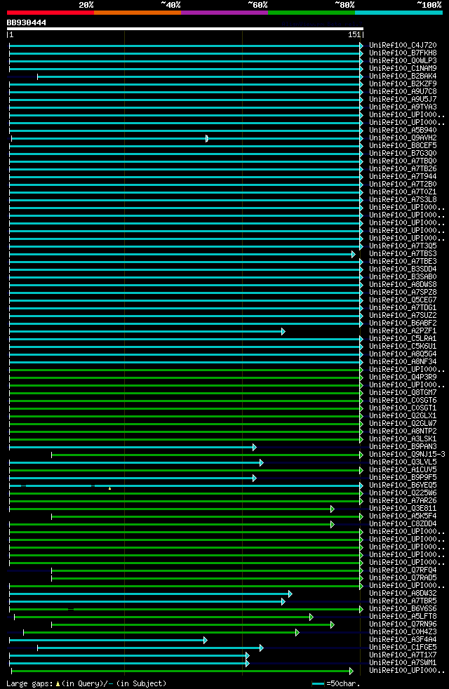
Task: Click the end arrow of the UniRef100_A3F4A4 alignment
Action: [x=205, y=640]
